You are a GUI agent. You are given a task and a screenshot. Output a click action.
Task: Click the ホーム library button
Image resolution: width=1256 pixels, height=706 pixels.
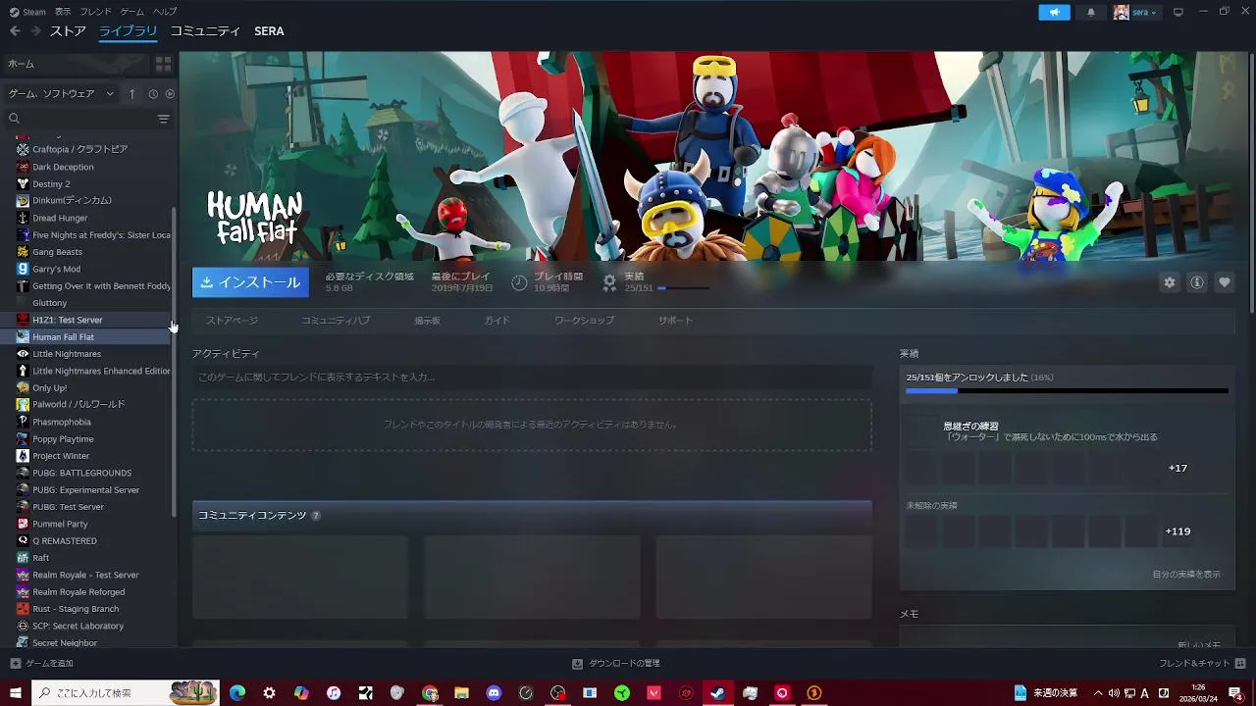pyautogui.click(x=77, y=64)
